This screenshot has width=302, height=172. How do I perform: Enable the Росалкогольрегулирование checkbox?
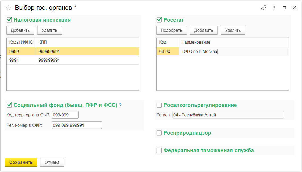coord(159,105)
